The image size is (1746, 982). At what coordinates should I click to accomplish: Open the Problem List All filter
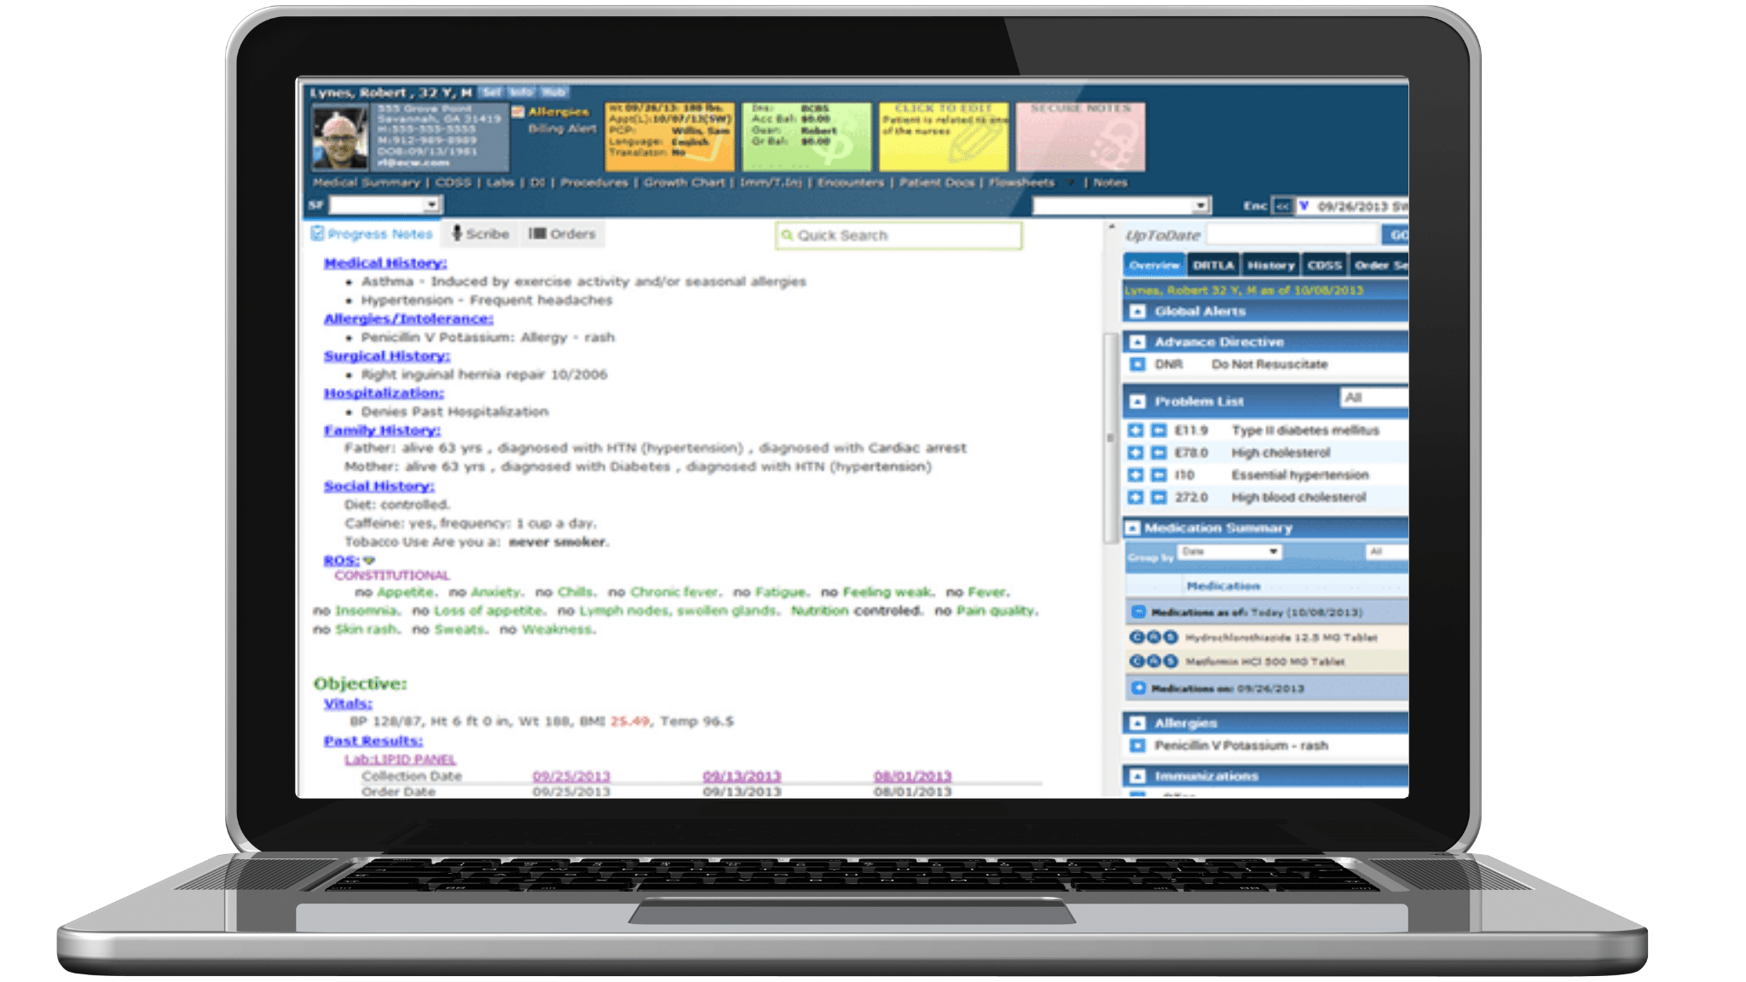pos(1374,397)
